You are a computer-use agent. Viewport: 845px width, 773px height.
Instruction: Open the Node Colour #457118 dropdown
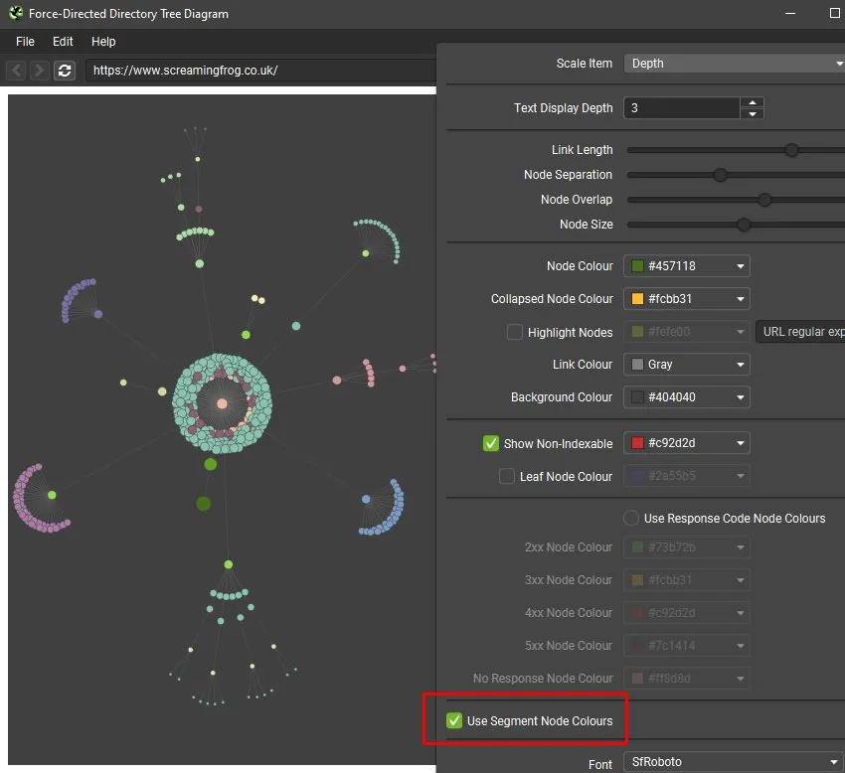(x=687, y=266)
